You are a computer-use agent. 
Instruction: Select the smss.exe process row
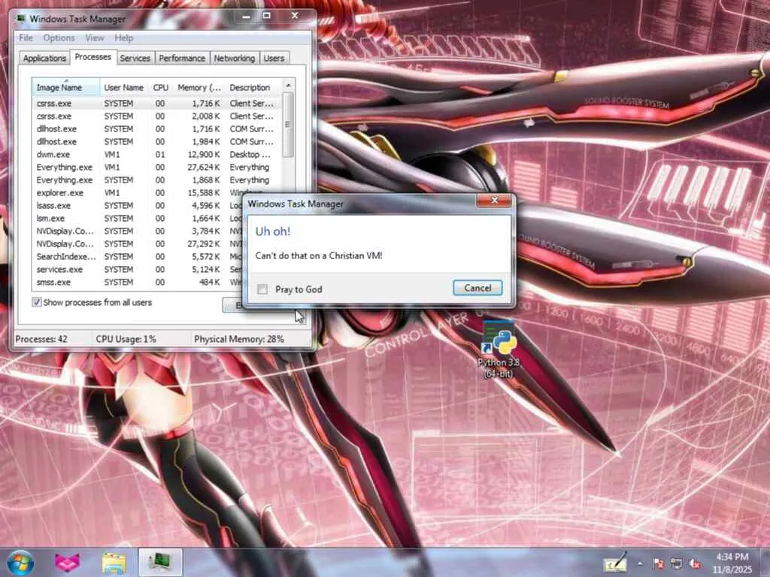(x=138, y=282)
